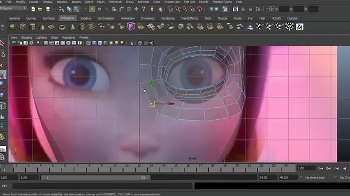Open the Panels panel menu
Image resolution: width=350 pixels, height=196 pixels.
(x=84, y=38)
